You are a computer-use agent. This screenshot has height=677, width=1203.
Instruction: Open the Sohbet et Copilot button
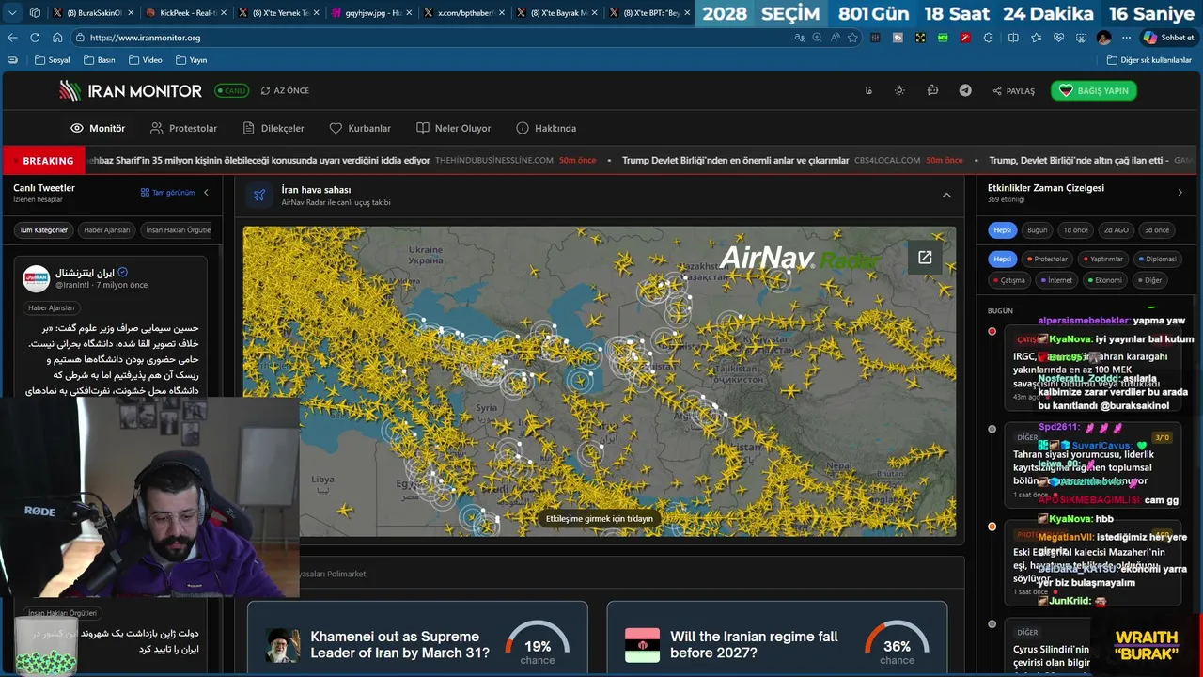[x=1168, y=38]
